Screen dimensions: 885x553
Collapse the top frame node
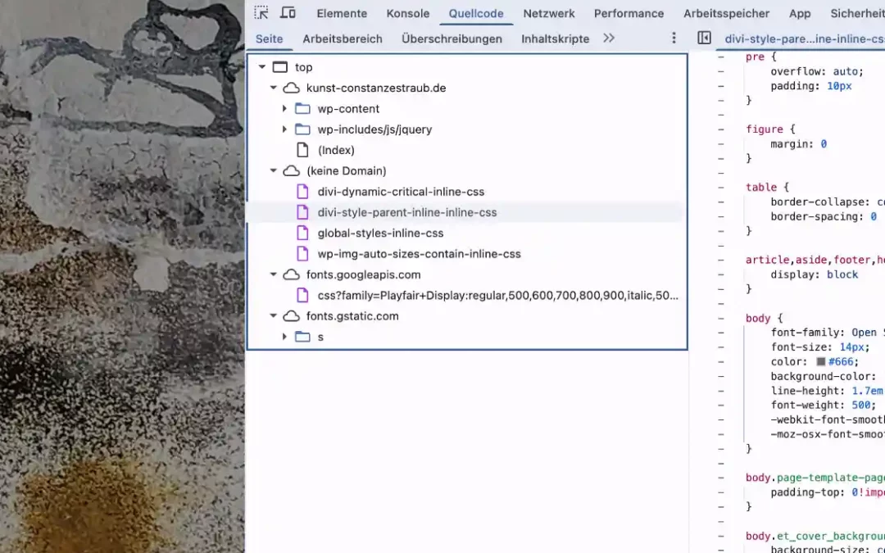click(262, 67)
